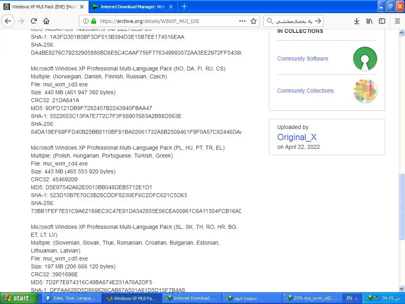Image resolution: width=405 pixels, height=304 pixels.
Task: Open the Community Software collection link
Action: pos(303,59)
